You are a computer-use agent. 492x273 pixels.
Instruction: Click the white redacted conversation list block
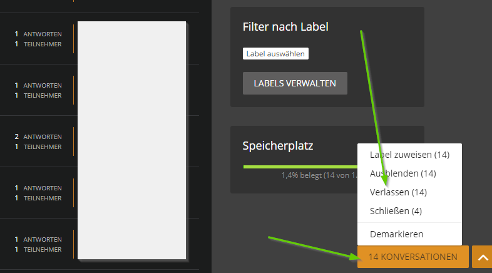[131, 140]
